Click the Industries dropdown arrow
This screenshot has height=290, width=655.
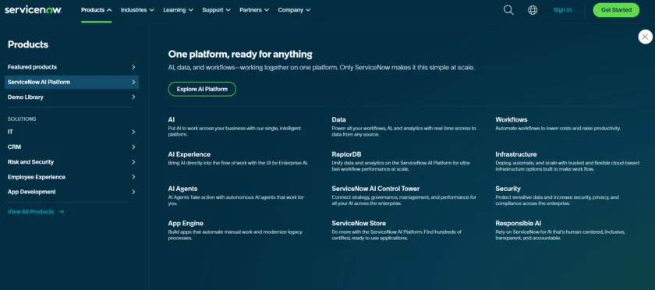click(x=151, y=10)
